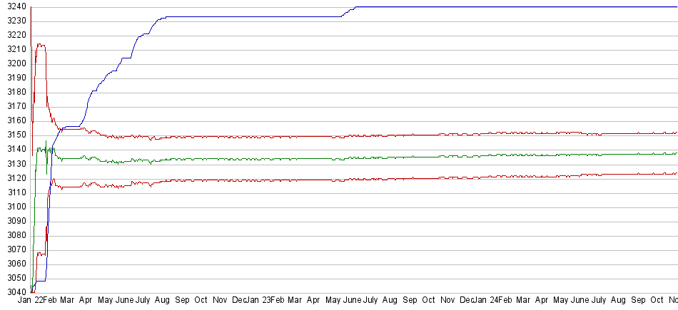The width and height of the screenshot is (678, 310).
Task: Click the 3200 y-axis tick label
Action: 14,63
